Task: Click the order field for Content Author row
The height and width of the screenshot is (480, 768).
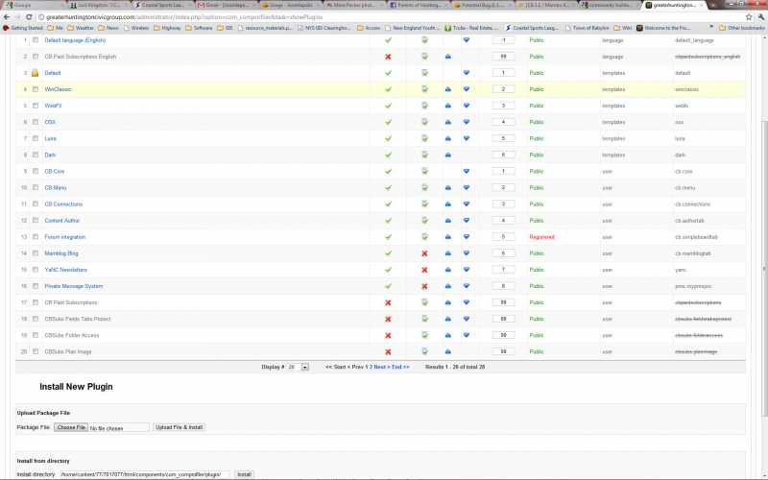Action: click(503, 221)
